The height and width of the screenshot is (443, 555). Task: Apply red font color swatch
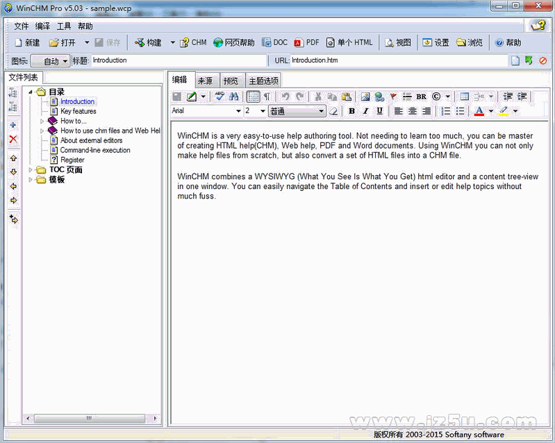tap(479, 111)
